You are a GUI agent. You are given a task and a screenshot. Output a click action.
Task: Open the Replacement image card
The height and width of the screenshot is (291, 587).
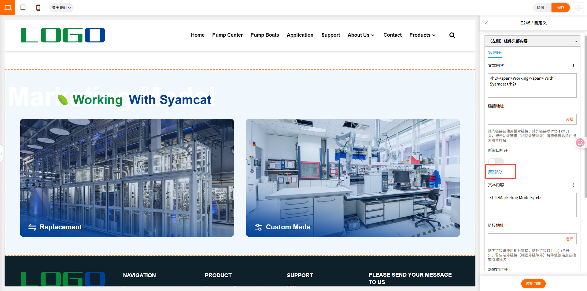coord(127,178)
